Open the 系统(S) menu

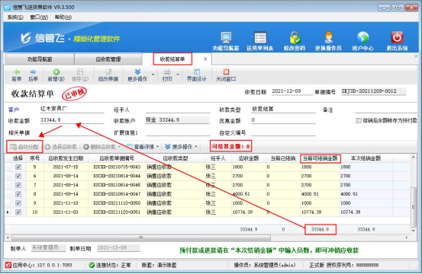(15, 18)
